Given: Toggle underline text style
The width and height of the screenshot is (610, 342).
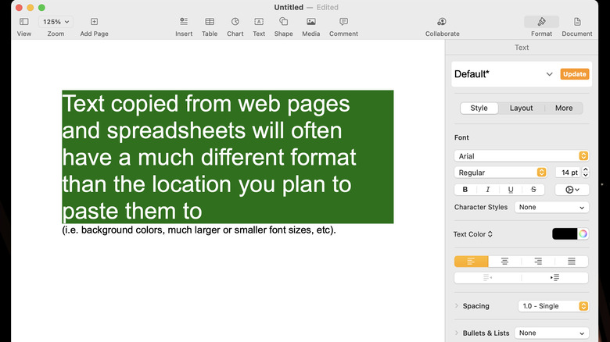Looking at the screenshot, I should 511,190.
